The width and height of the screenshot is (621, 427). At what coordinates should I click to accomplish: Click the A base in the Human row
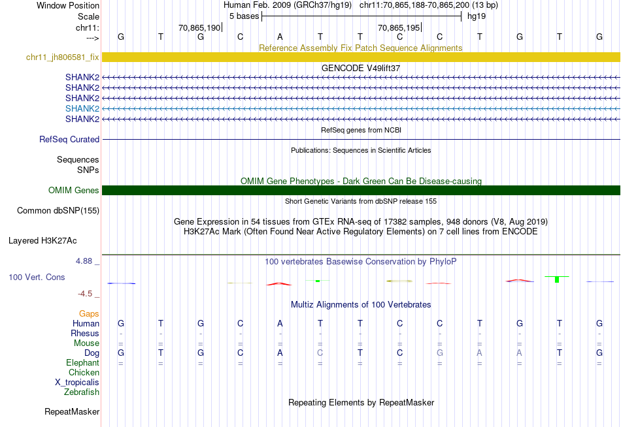(280, 324)
